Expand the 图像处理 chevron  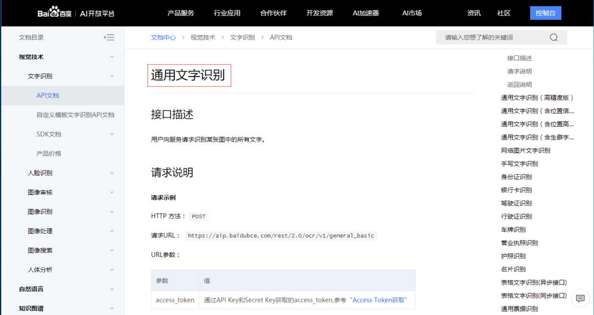click(x=112, y=231)
